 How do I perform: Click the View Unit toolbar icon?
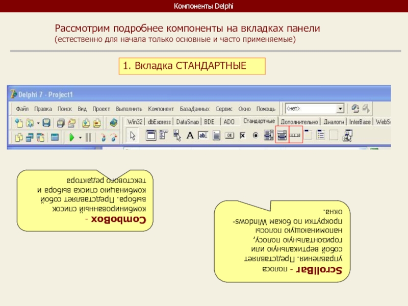pos(19,137)
